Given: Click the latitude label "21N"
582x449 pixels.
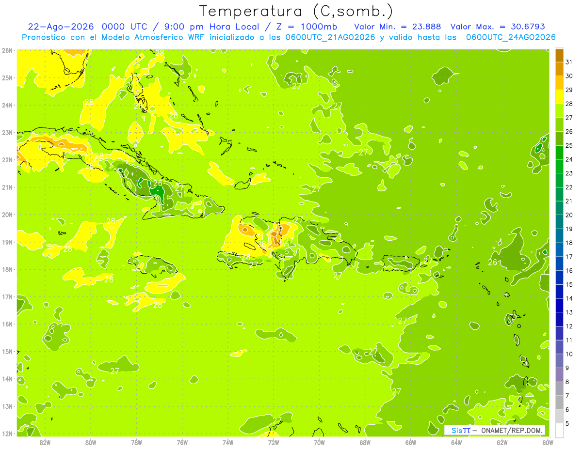Looking at the screenshot, I should (x=7, y=187).
